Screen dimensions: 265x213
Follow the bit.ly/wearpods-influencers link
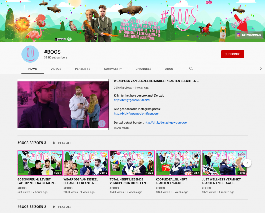136,113
